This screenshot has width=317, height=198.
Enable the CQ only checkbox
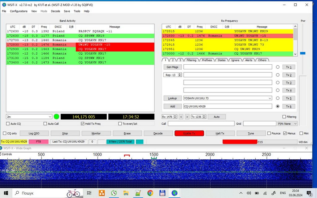[5, 133]
